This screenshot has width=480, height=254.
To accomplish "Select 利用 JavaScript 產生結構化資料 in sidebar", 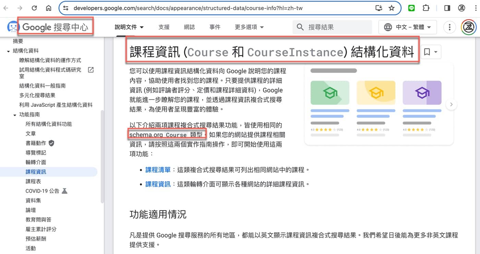I will pos(56,105).
